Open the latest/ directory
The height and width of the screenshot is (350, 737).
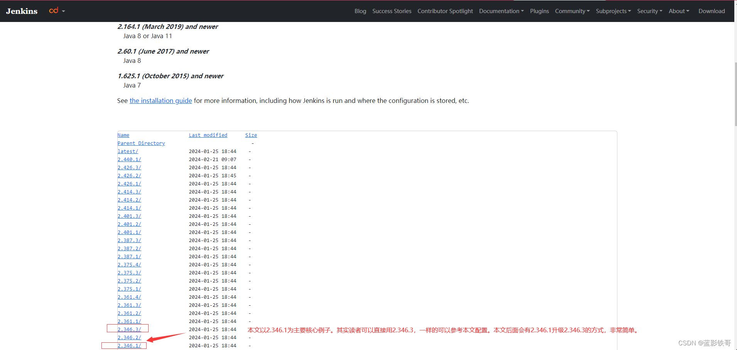(x=128, y=151)
